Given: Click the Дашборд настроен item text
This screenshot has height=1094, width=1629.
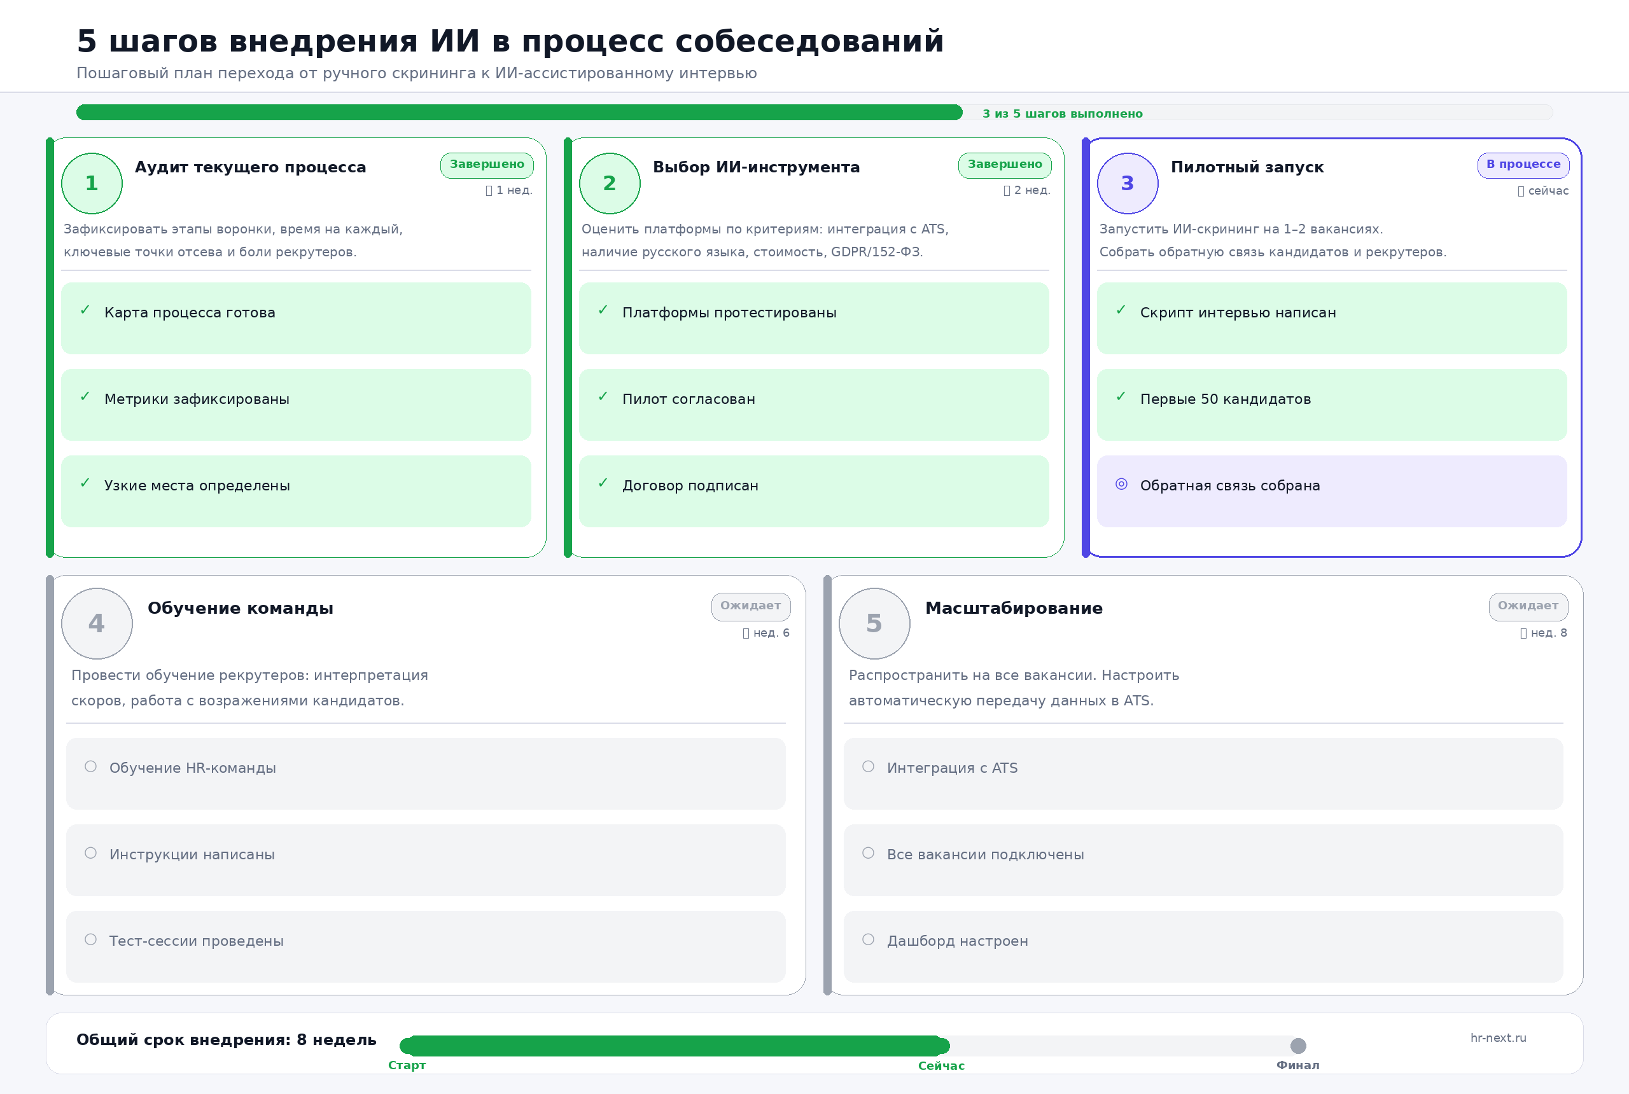Looking at the screenshot, I should coord(958,941).
